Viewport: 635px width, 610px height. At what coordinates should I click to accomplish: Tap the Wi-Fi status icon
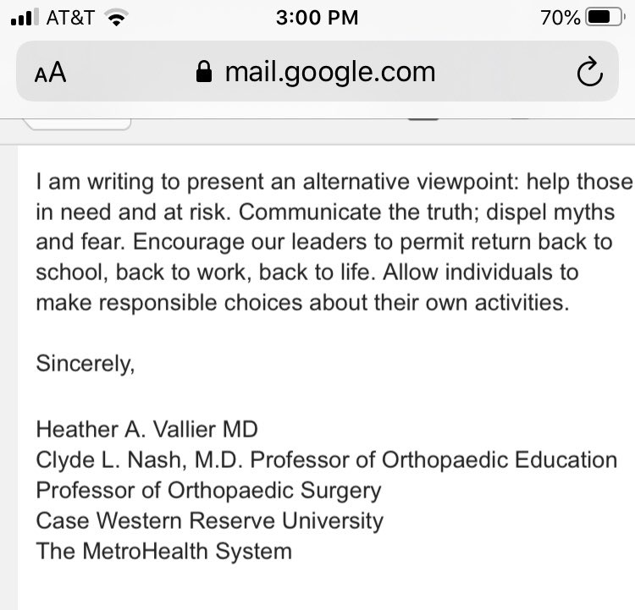tap(116, 18)
